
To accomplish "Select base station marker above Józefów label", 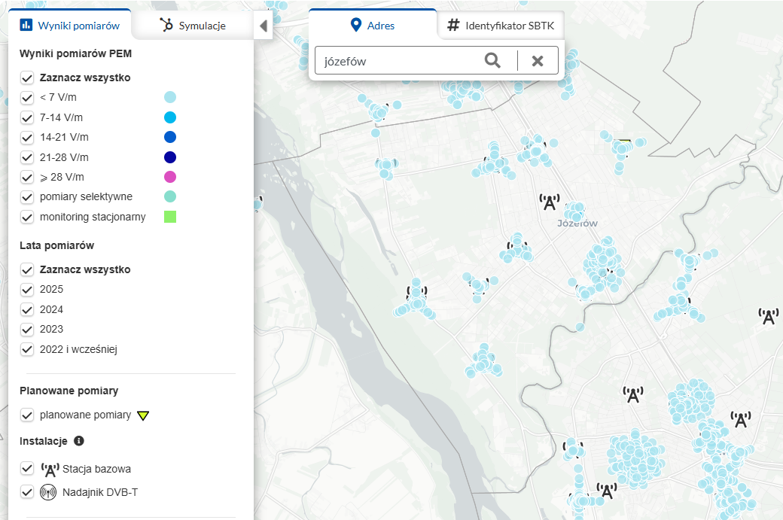I will [x=550, y=202].
